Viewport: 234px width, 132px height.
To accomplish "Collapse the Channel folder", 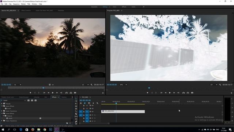I will pyautogui.click(x=3, y=116).
